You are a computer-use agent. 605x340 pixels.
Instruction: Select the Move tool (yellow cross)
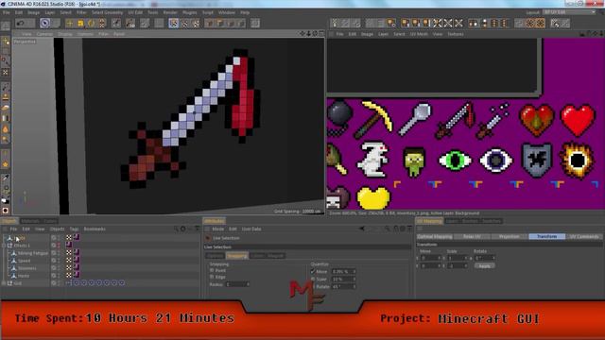(69, 23)
